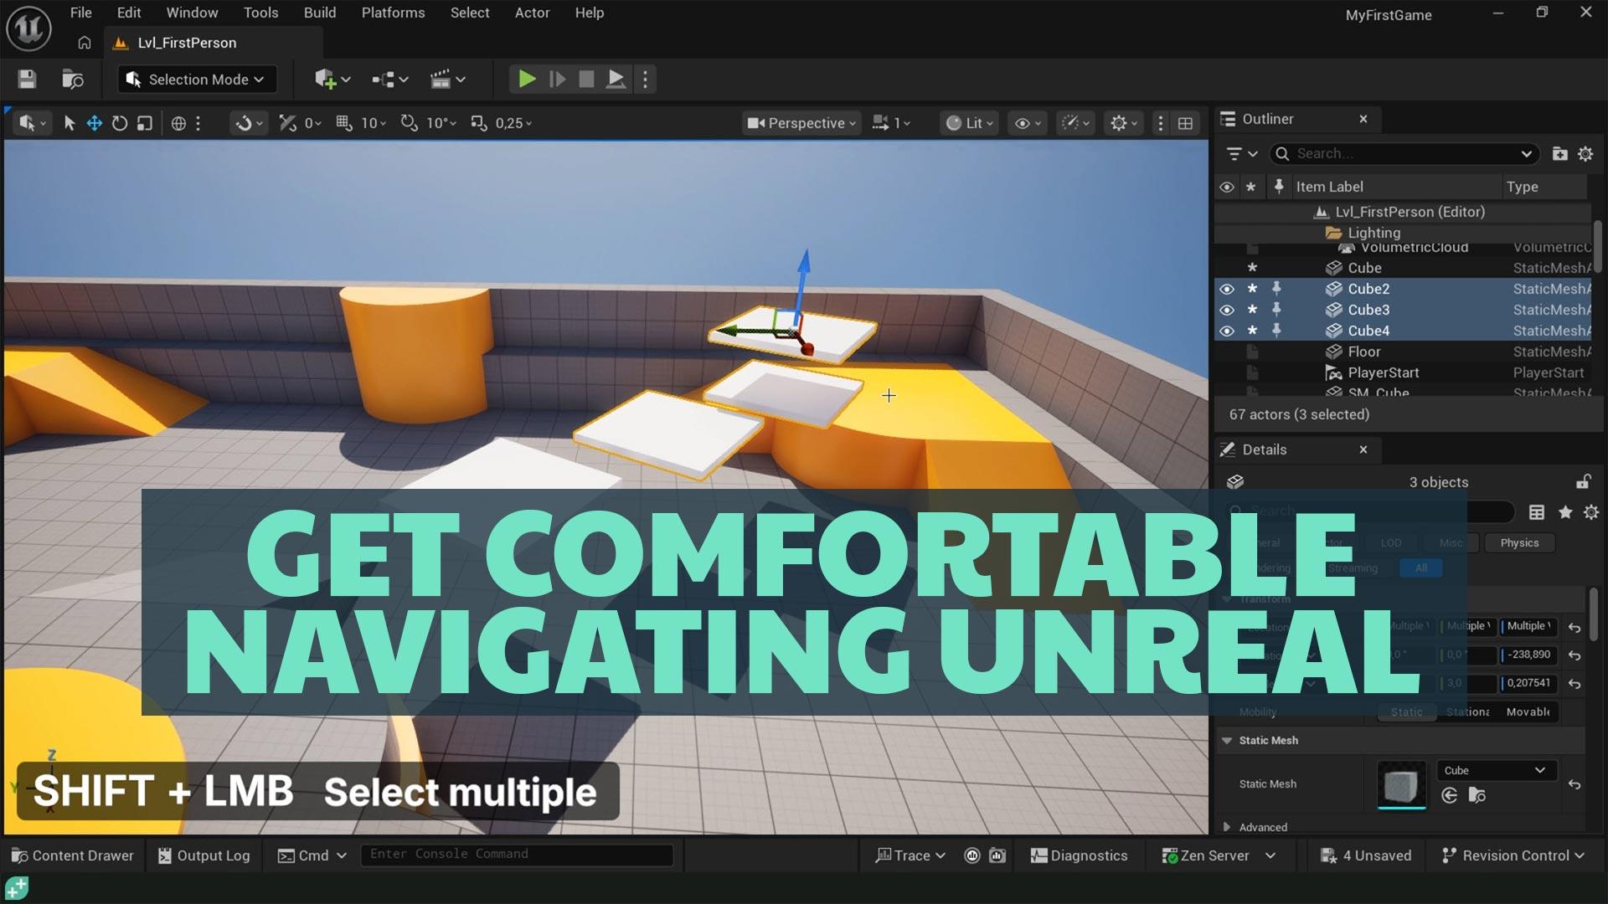The width and height of the screenshot is (1608, 904).
Task: Open the Platforms menu
Action: pos(393,13)
